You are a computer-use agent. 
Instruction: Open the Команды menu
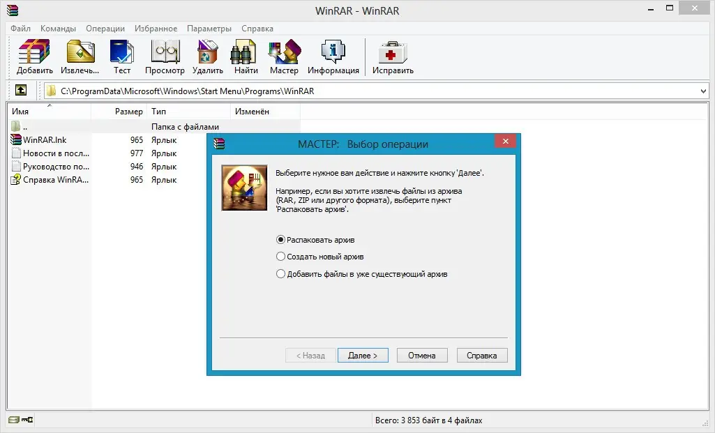click(58, 29)
